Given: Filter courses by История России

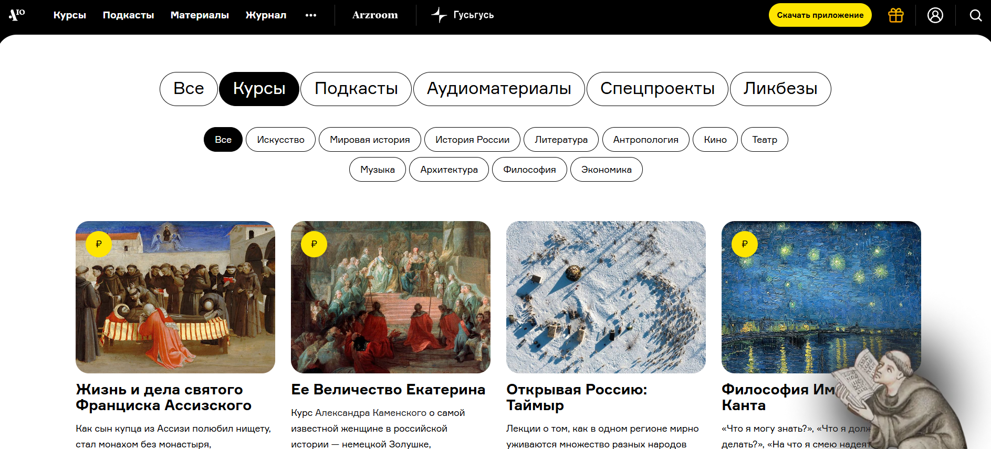Looking at the screenshot, I should 472,140.
